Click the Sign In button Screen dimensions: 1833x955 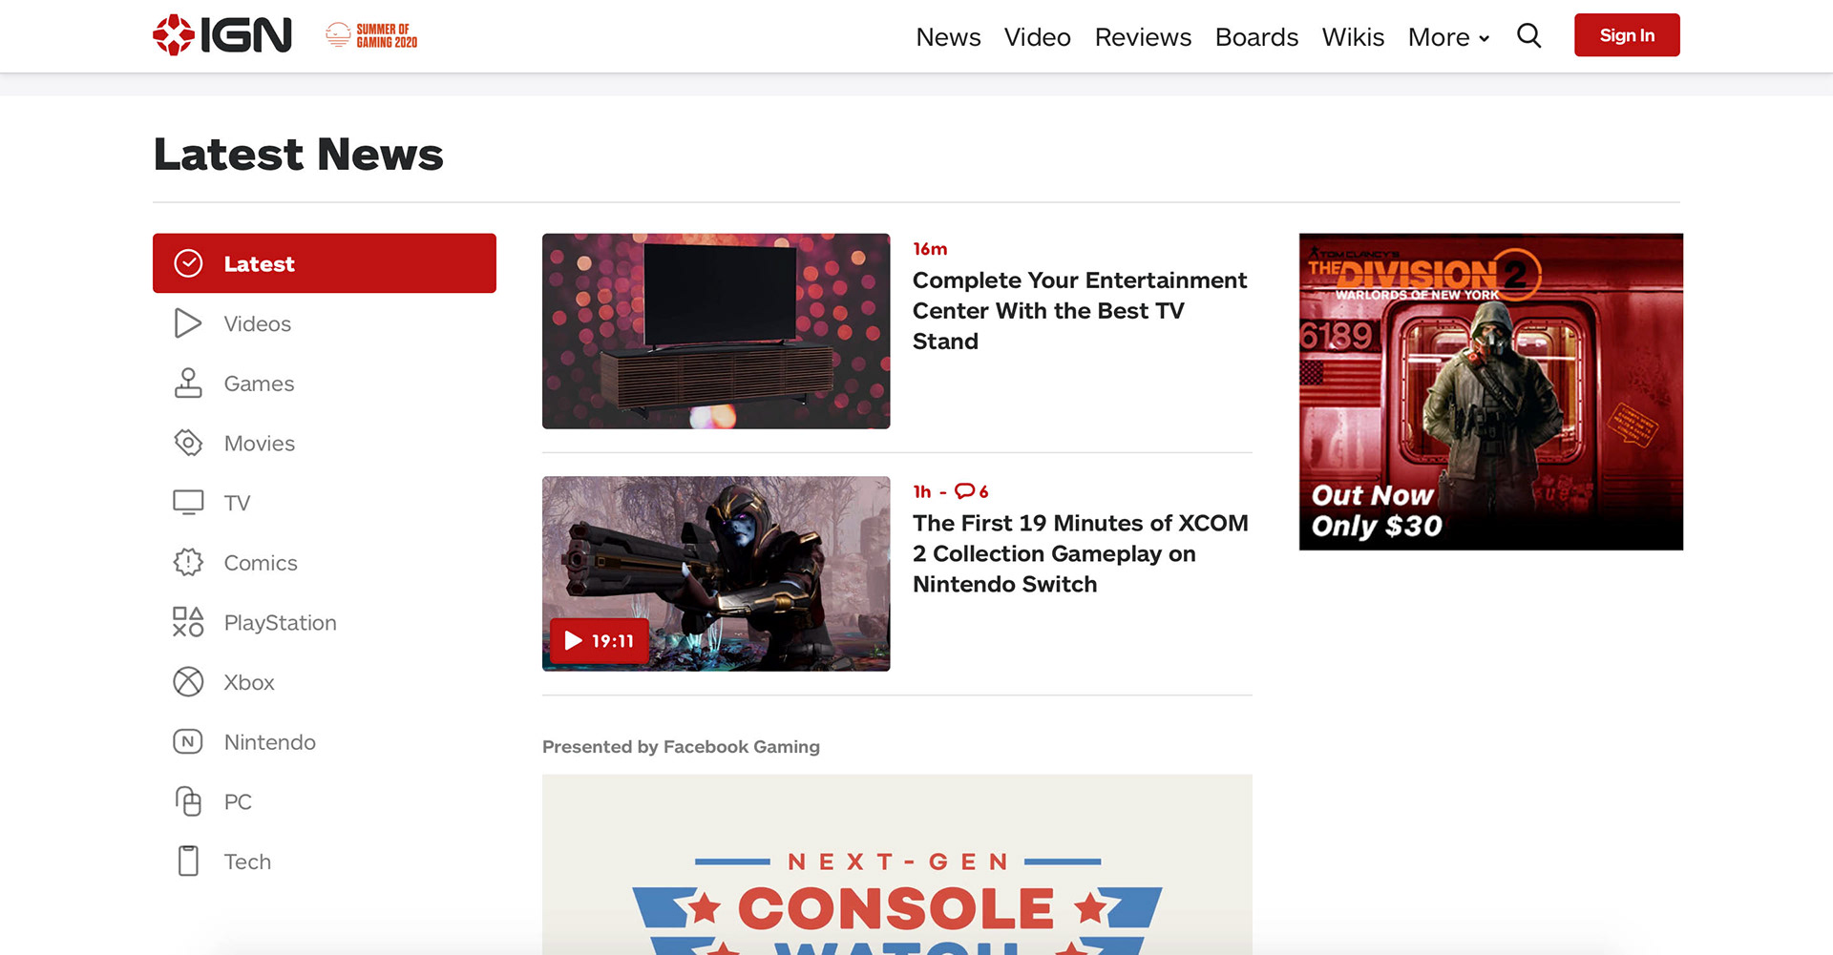[1627, 35]
